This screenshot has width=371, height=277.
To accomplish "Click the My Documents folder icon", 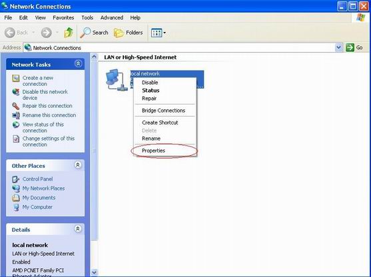I will pos(16,198).
